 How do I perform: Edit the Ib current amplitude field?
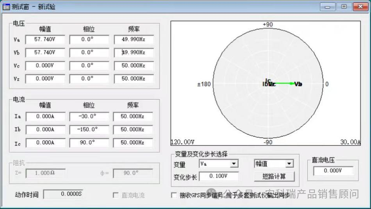coord(45,130)
